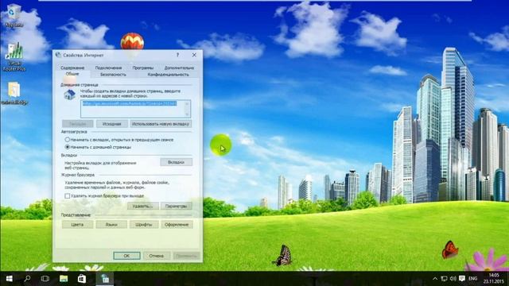Select start with tabs from previous session

(67, 140)
